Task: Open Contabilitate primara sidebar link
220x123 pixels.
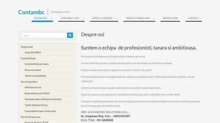Action: tap(36, 64)
